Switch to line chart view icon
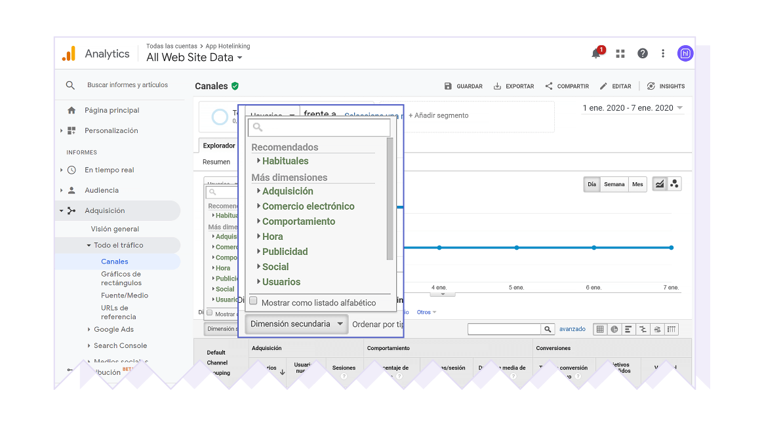Viewport: 764px width, 426px height. tap(659, 184)
